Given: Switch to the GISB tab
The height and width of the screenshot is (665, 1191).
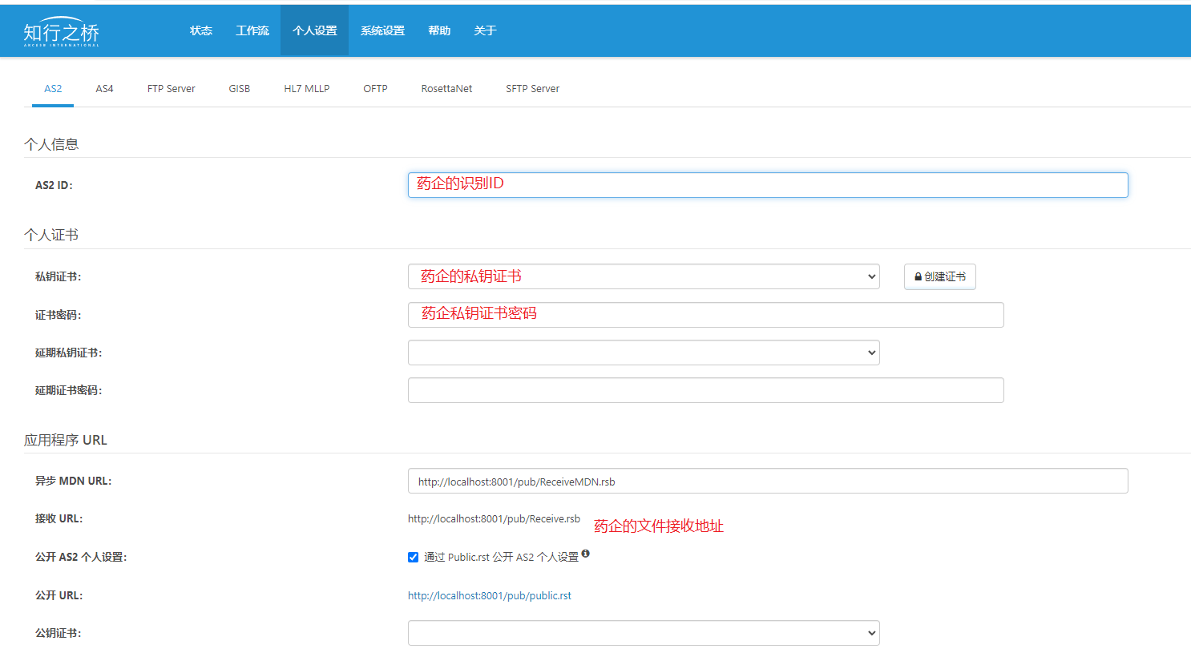Looking at the screenshot, I should (x=240, y=89).
